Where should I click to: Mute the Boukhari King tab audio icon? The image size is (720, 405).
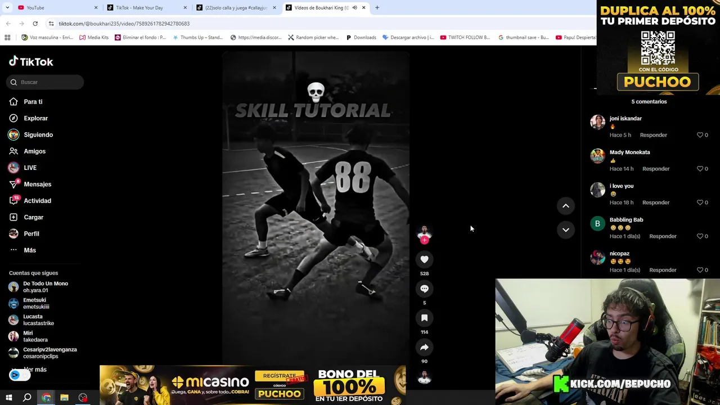pyautogui.click(x=354, y=7)
